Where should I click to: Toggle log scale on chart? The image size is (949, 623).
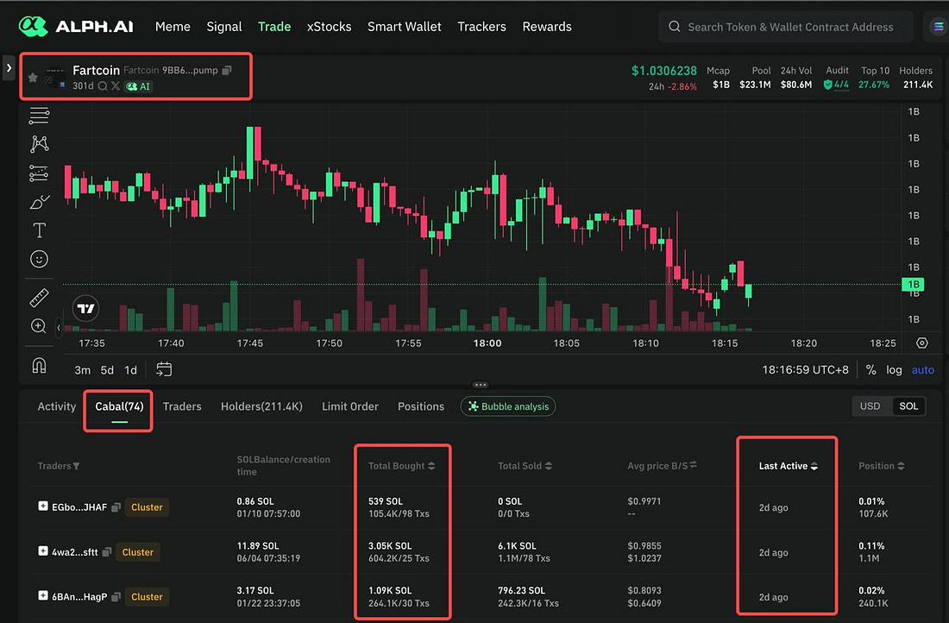point(894,370)
